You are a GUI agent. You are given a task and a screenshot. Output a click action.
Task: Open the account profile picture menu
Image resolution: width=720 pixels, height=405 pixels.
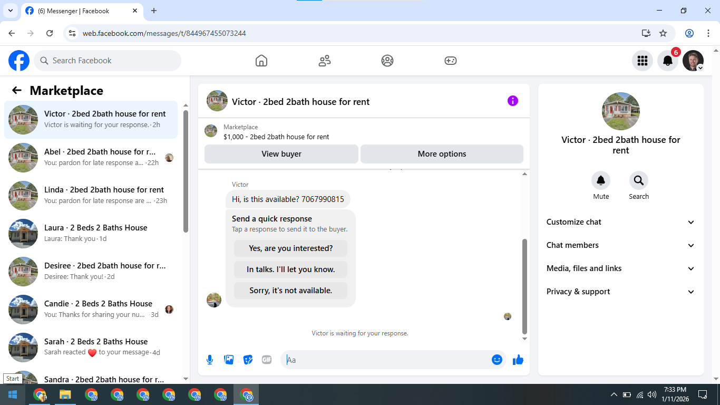pyautogui.click(x=693, y=61)
